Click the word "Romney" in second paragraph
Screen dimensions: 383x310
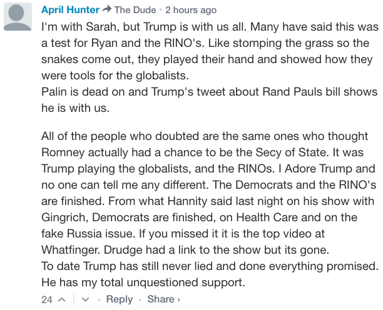[63, 152]
